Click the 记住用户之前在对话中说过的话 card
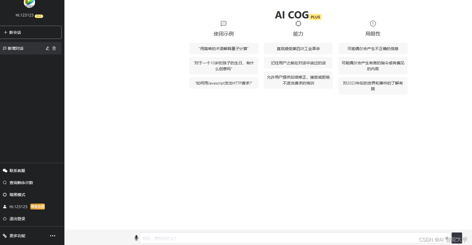Viewport: 472px width, 245px height. coord(298,63)
